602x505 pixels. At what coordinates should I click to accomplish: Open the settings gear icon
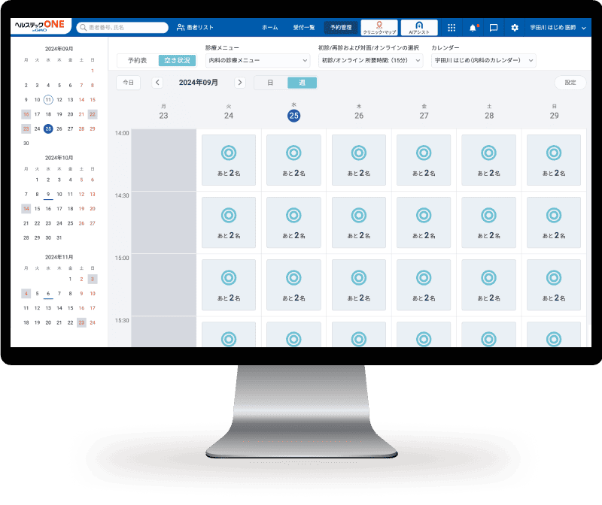(x=515, y=28)
